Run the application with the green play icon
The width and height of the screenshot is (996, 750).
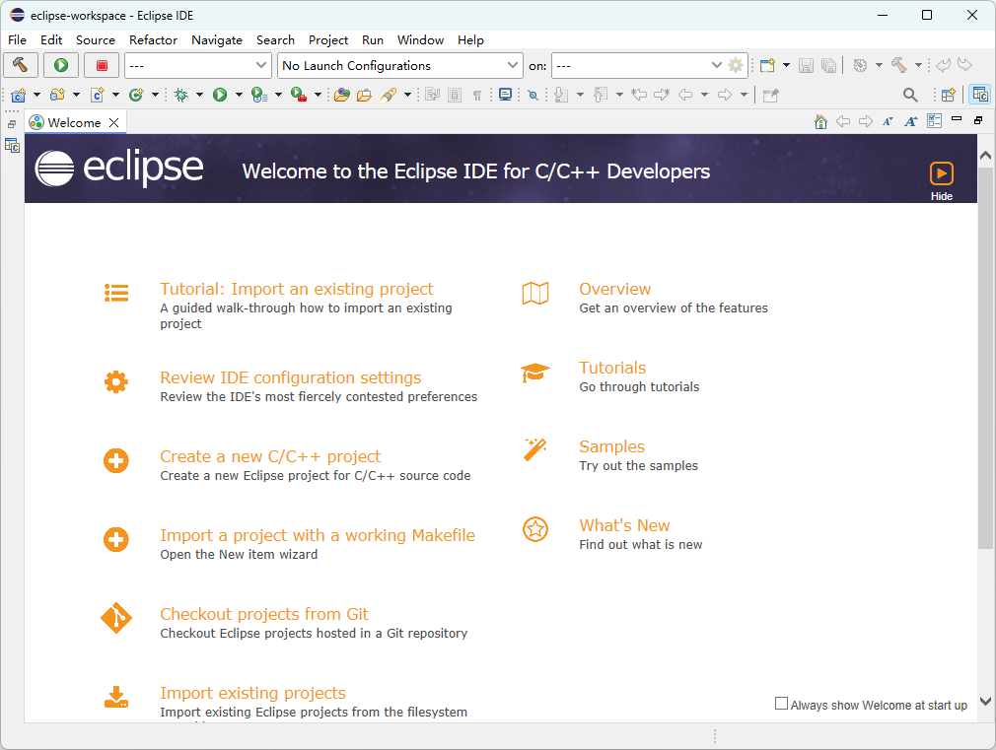(58, 65)
